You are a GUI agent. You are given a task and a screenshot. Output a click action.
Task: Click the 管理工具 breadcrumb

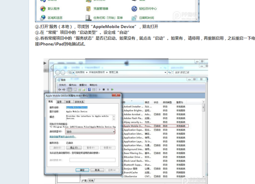[x=113, y=72]
